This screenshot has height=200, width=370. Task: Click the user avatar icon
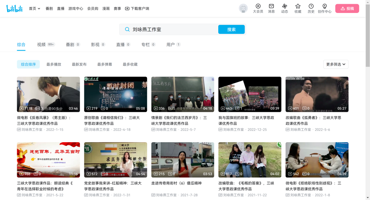243,9
